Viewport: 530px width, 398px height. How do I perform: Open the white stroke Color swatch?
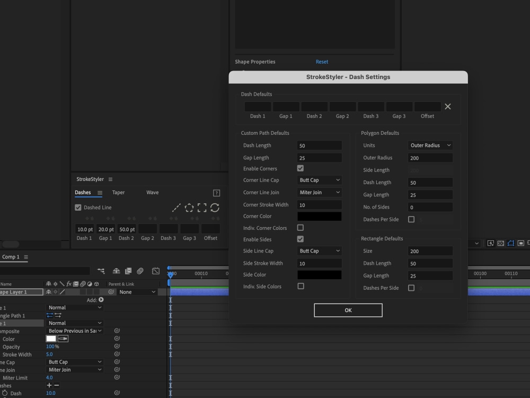(51, 339)
